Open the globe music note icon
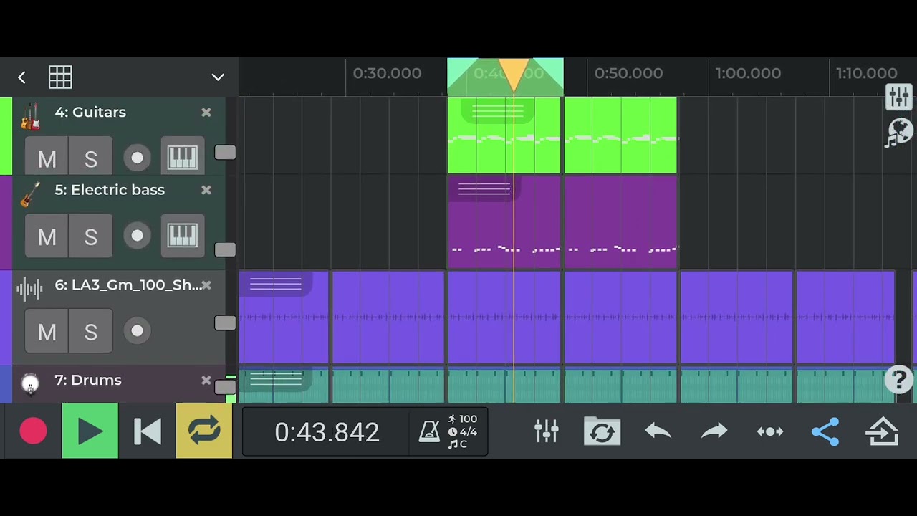917x516 pixels. point(898,133)
